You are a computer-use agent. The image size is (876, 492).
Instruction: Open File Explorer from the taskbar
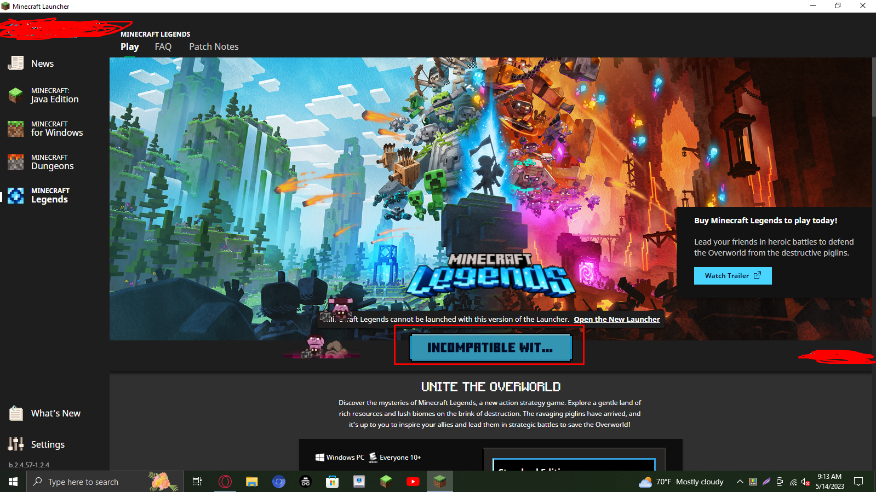(251, 482)
